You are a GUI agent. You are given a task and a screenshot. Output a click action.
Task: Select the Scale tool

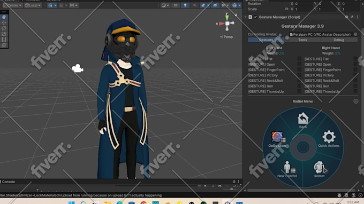tap(4, 34)
